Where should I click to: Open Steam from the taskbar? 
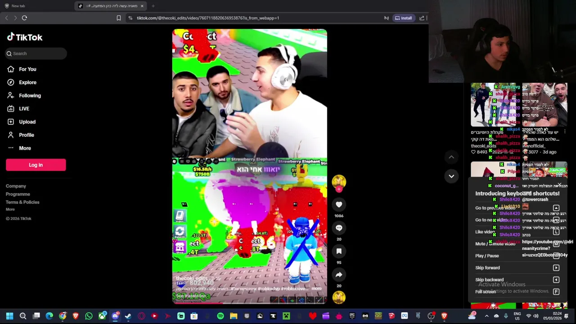[128, 316]
